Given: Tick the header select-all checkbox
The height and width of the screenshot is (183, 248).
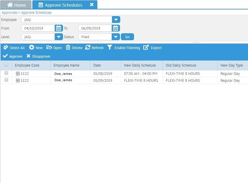Looking at the screenshot, I should 6,65.
